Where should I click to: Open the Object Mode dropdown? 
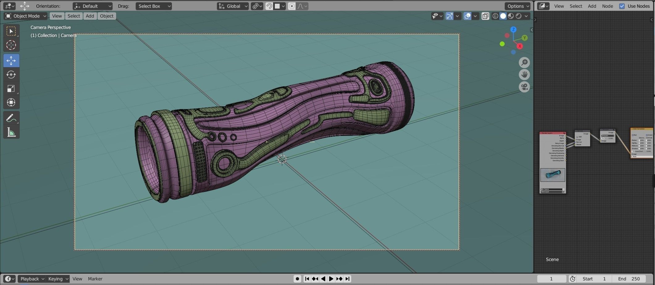[26, 16]
